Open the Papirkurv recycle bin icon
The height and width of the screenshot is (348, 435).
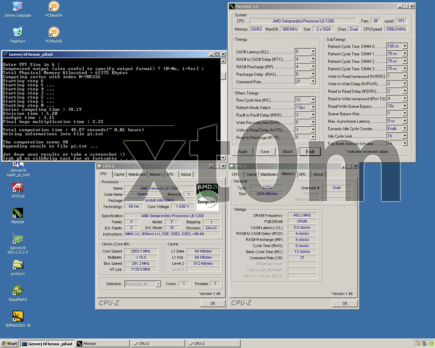click(x=18, y=35)
